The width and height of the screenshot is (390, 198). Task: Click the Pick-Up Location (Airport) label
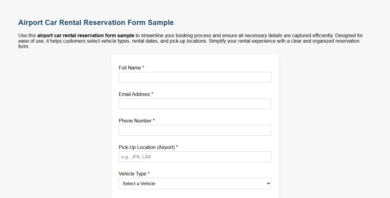pos(146,147)
